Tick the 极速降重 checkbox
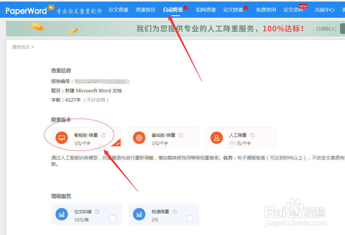This screenshot has height=235, width=345. [190, 219]
